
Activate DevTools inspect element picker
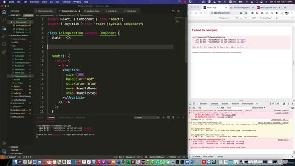(x=190, y=104)
